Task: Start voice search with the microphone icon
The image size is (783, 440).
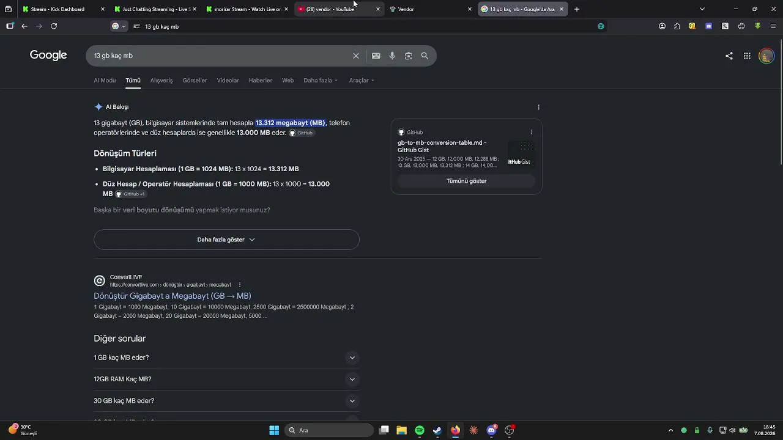Action: pos(392,56)
